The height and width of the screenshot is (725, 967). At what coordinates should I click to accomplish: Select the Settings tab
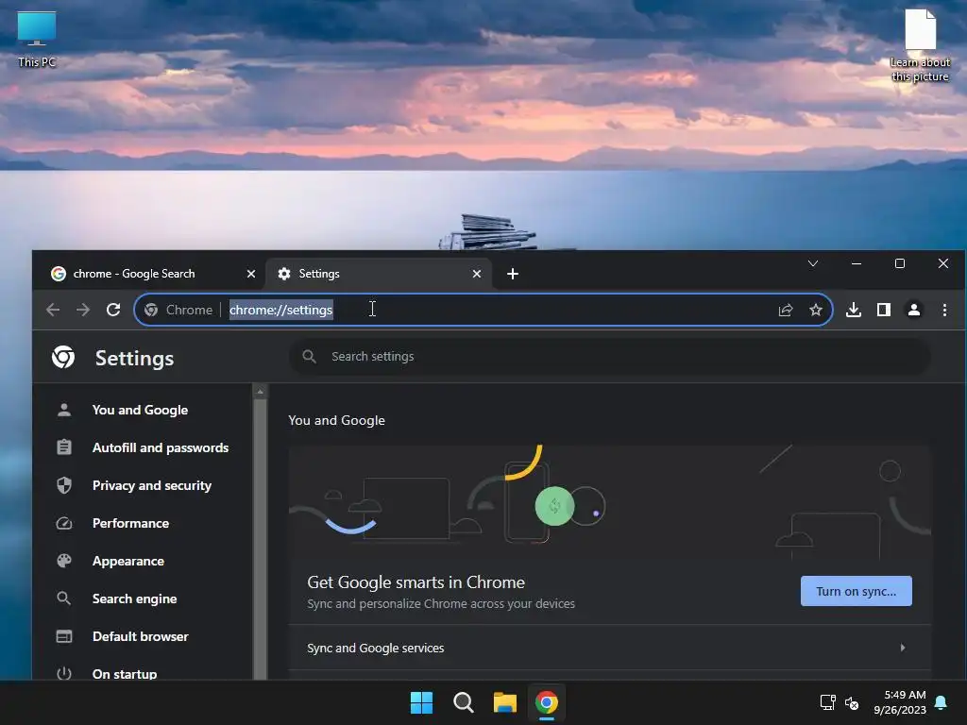pyautogui.click(x=379, y=274)
